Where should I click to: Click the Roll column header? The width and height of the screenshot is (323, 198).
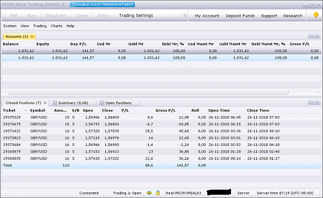point(195,110)
